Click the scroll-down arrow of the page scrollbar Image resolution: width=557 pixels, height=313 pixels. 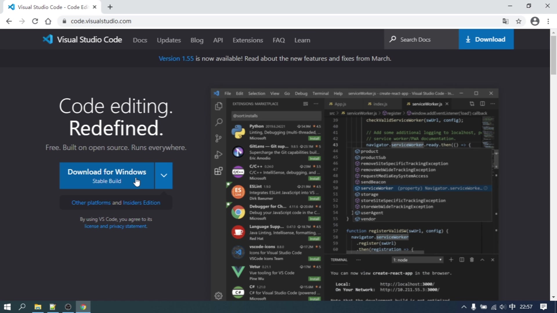(x=554, y=297)
